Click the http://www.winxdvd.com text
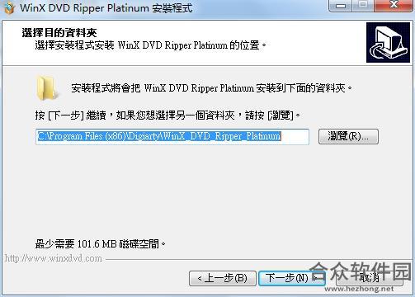Image resolution: width=415 pixels, height=297 pixels. tap(54, 258)
